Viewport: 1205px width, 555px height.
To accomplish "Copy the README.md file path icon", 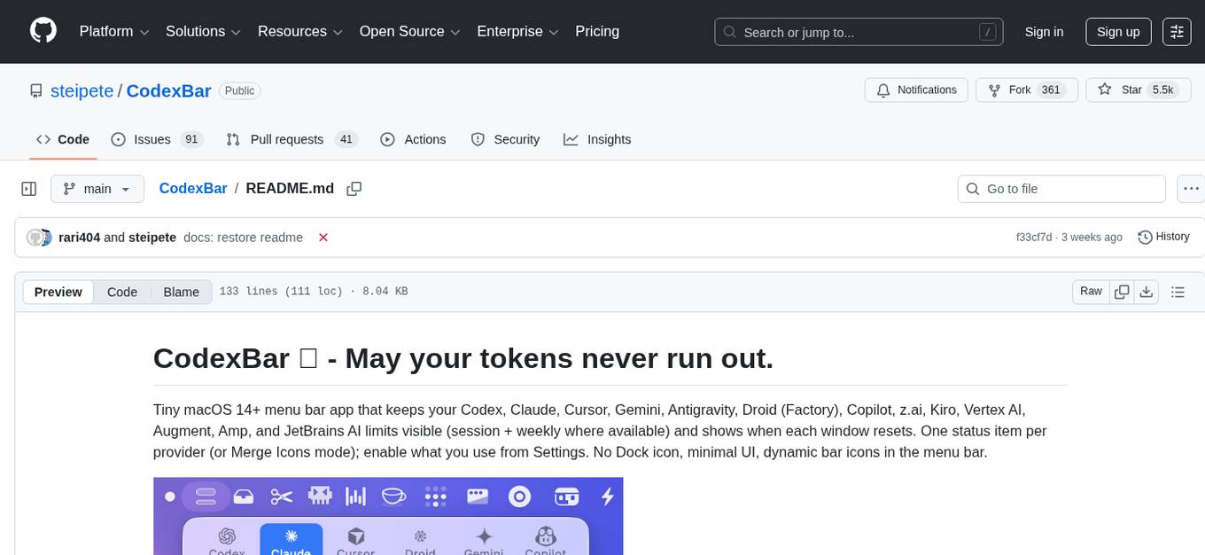I will [x=354, y=188].
